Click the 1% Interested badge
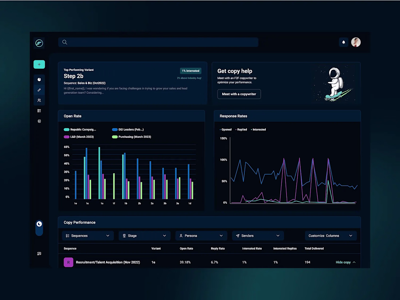The image size is (400, 300). (x=191, y=71)
